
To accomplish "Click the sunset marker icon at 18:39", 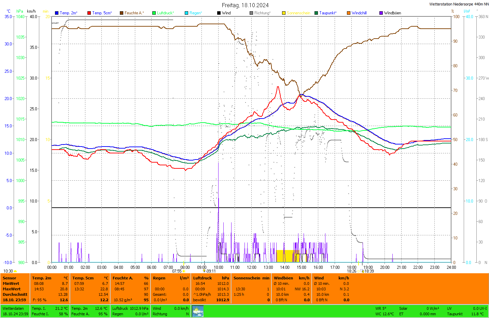I will (x=363, y=271).
